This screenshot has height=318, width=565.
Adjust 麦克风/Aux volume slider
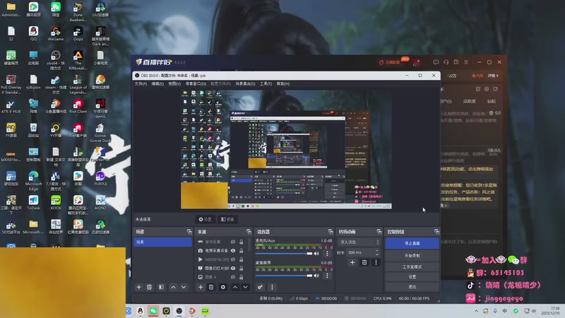[284, 254]
